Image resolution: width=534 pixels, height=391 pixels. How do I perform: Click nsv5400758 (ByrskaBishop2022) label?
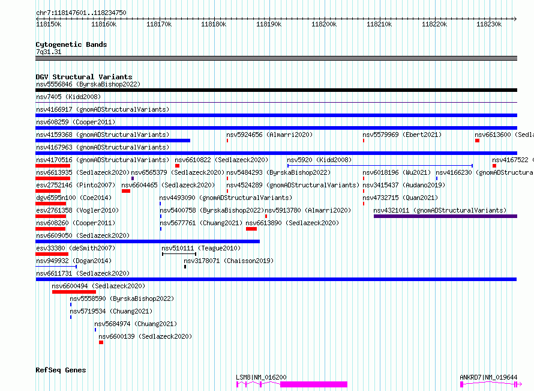click(212, 210)
